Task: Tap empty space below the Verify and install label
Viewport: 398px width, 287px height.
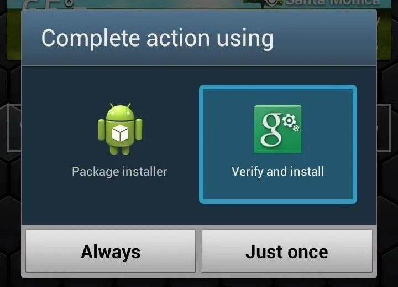Action: click(x=278, y=188)
